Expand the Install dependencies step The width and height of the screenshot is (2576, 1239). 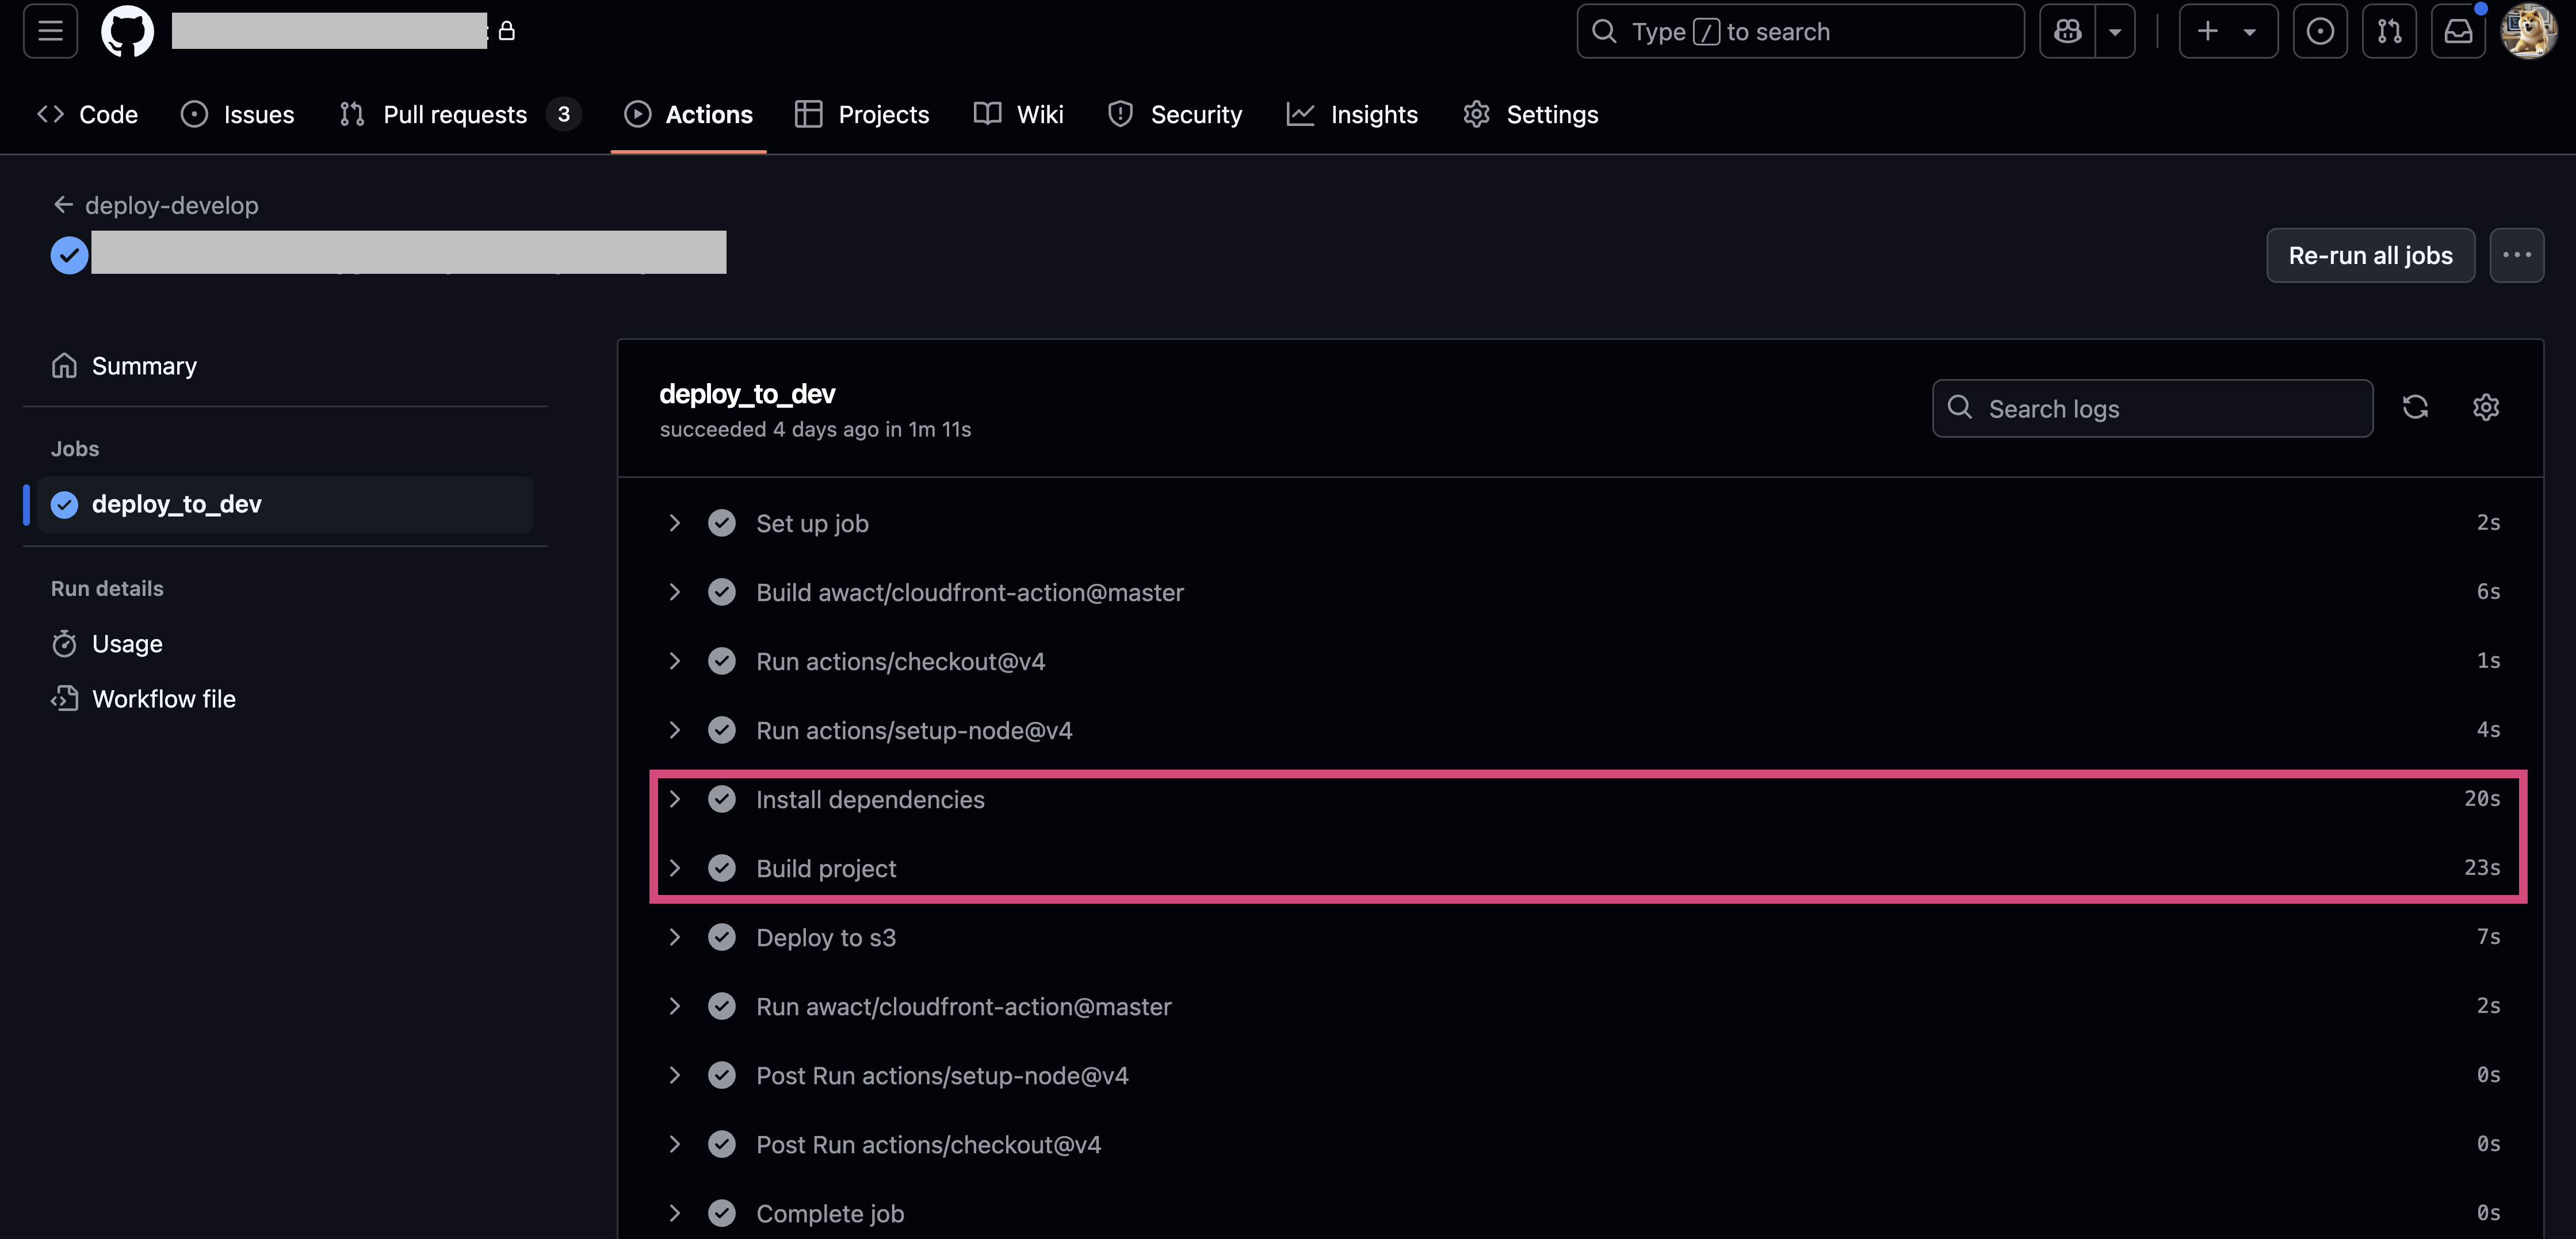(x=675, y=799)
